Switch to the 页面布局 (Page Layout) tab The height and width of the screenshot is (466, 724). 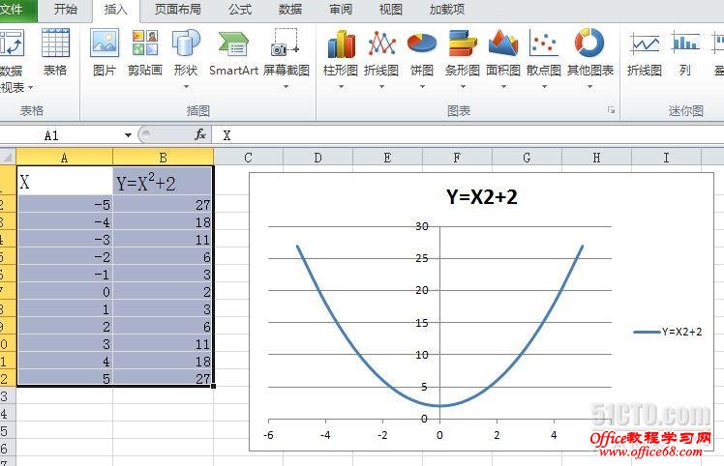(x=178, y=10)
